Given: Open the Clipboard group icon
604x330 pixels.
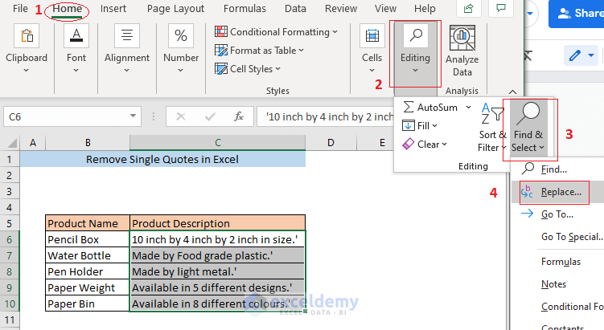Looking at the screenshot, I should pyautogui.click(x=27, y=37).
